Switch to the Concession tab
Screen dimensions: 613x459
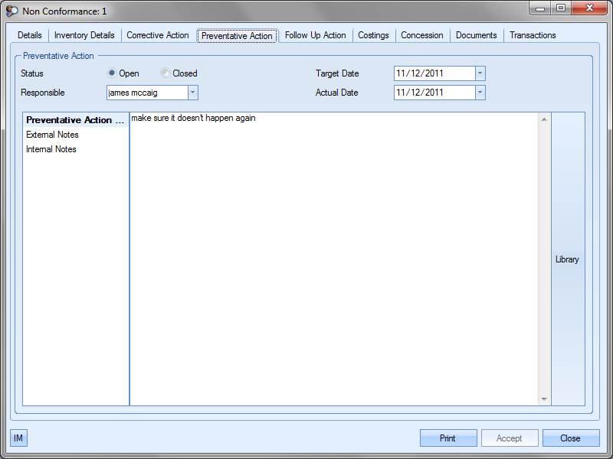click(x=422, y=35)
